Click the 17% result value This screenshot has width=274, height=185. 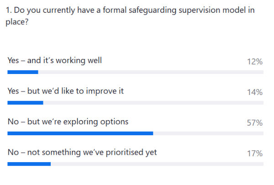[255, 153]
